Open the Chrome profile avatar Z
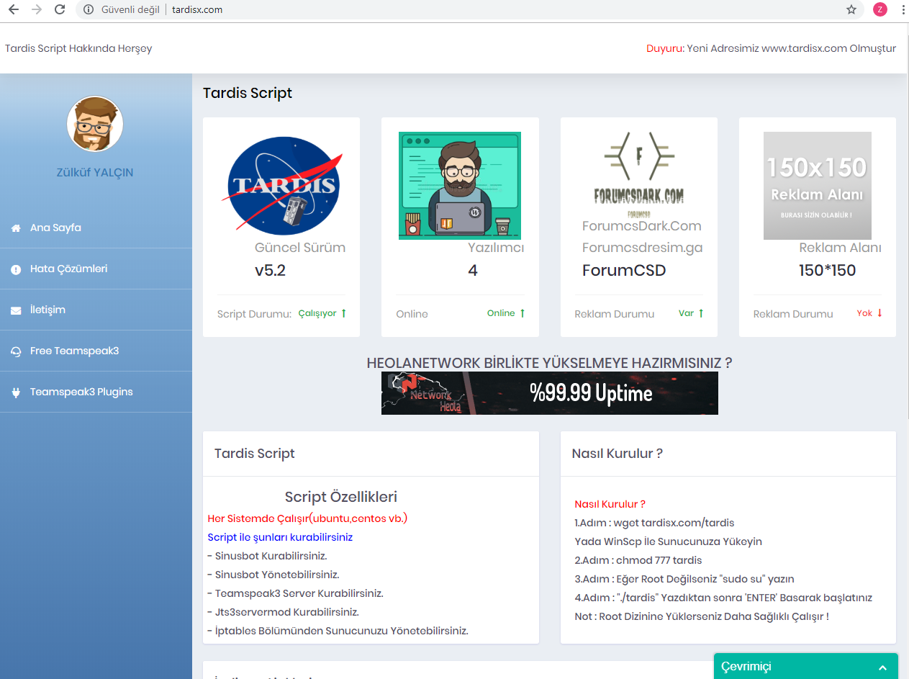Screen dimensions: 909x679 coord(879,9)
